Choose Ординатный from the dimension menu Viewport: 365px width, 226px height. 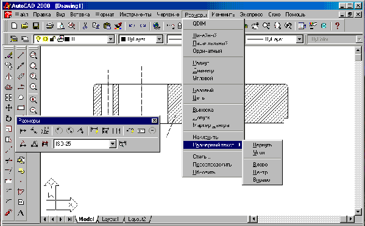click(207, 51)
